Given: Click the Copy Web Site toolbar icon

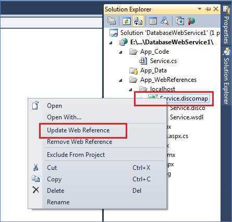Looking at the screenshot, I should pyautogui.click(x=180, y=21).
